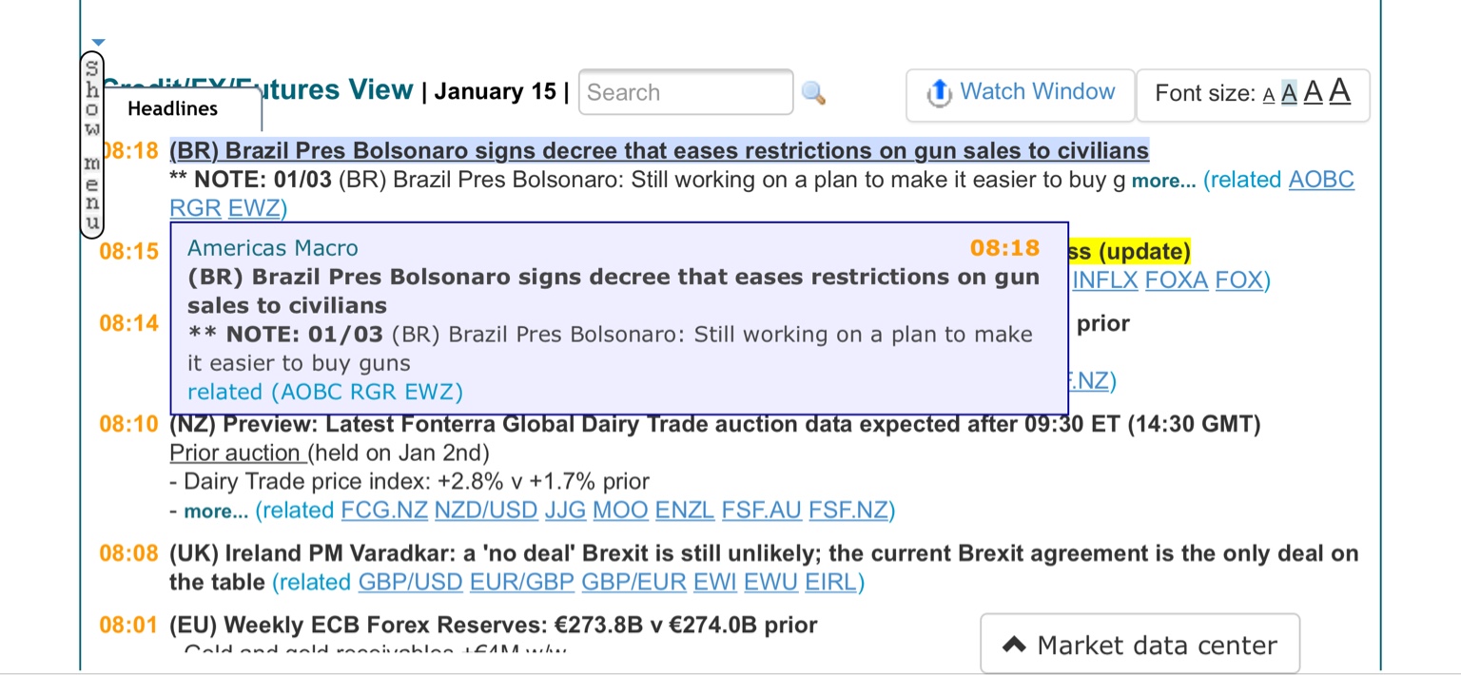Open the Market data center panel
Viewport: 1461px width, 675px height.
[1140, 645]
